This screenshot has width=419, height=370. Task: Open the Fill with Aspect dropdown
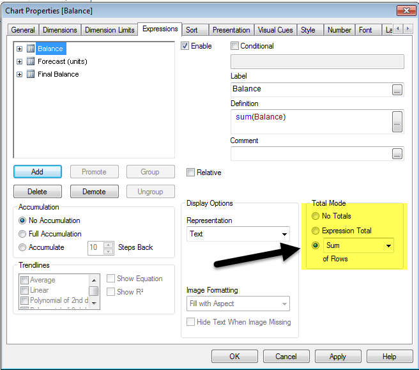(238, 304)
